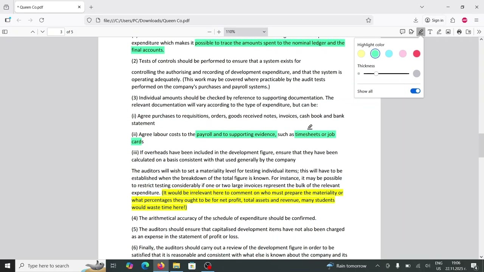Toggle the PDF sidebar panel
Viewport: 484px width, 272px height.
click(5, 32)
